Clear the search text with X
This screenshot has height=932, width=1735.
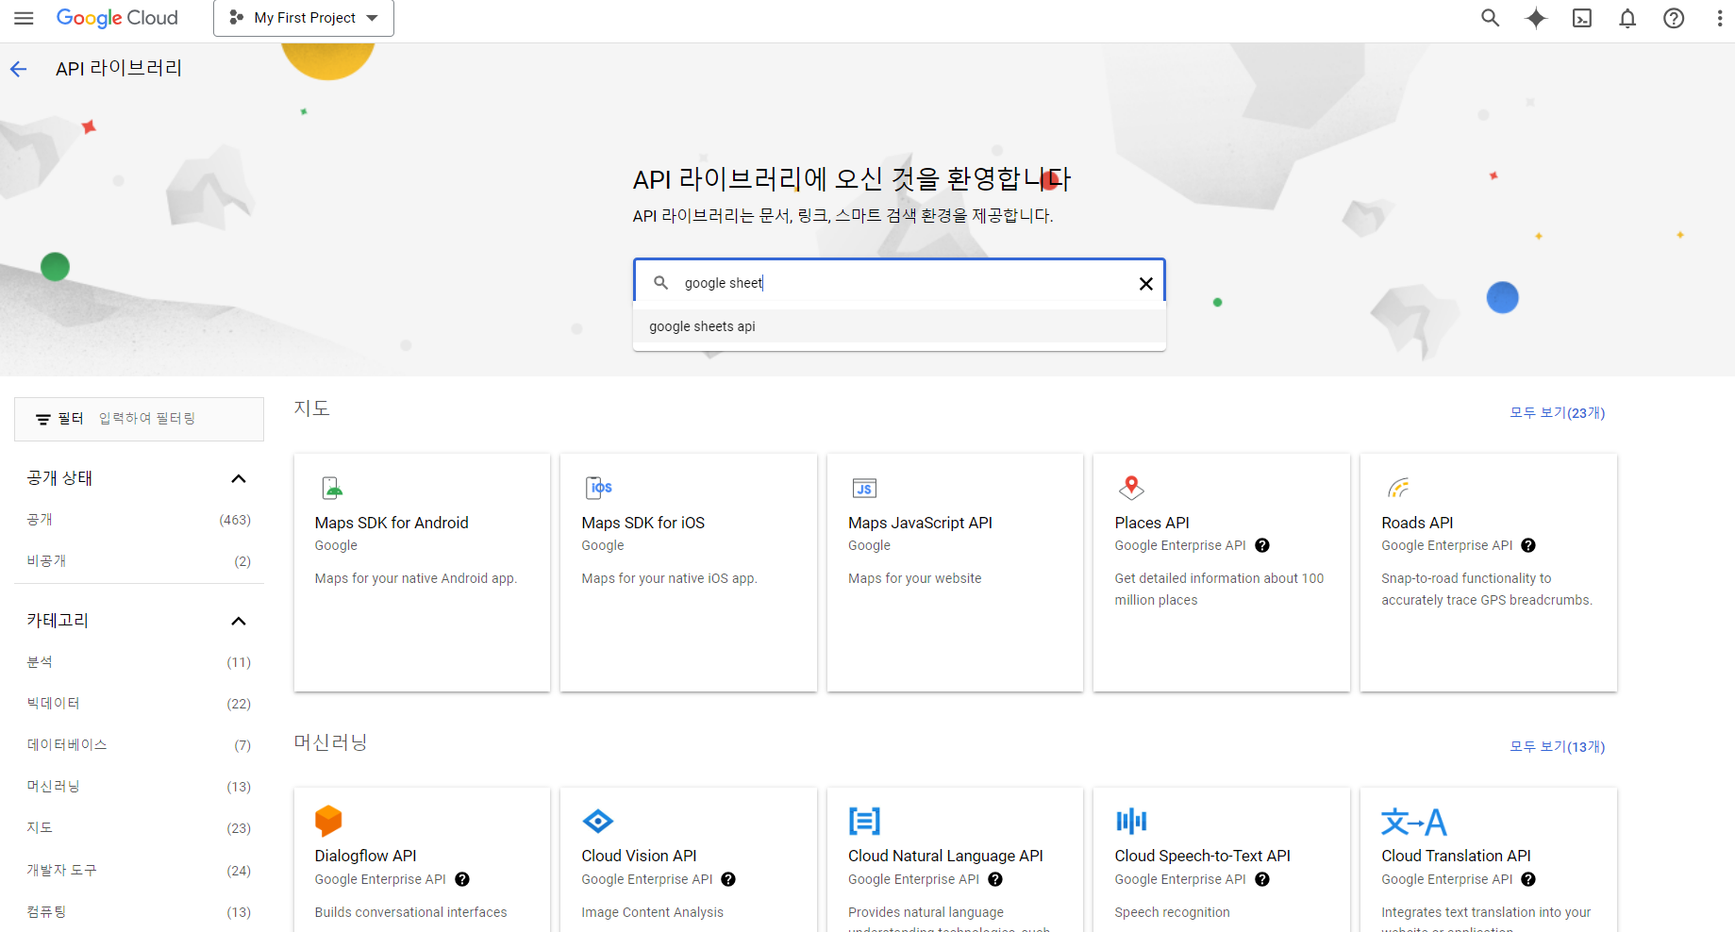(x=1145, y=283)
